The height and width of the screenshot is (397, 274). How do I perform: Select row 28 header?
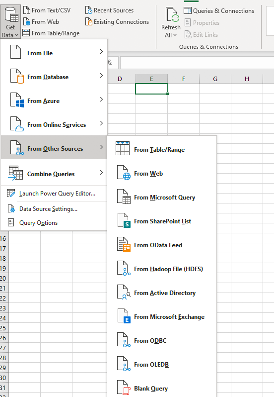3,358
